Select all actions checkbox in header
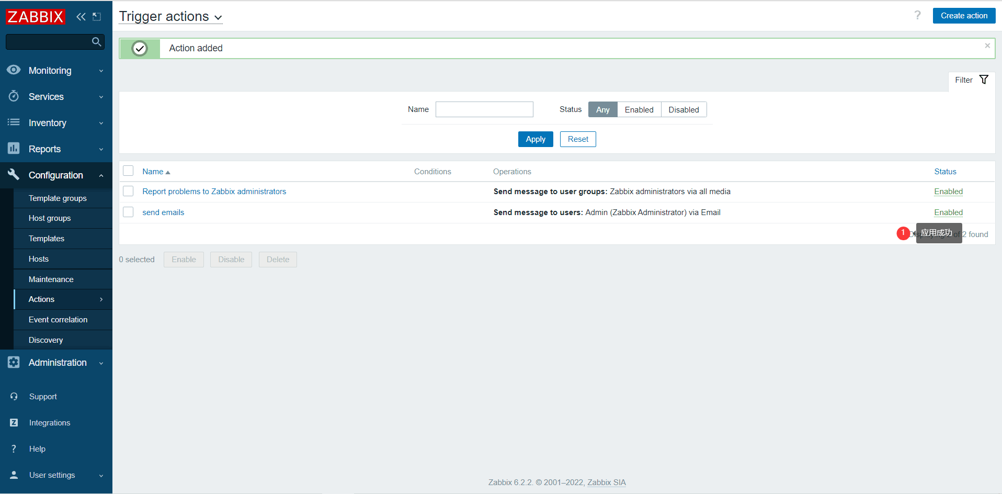 coord(128,171)
